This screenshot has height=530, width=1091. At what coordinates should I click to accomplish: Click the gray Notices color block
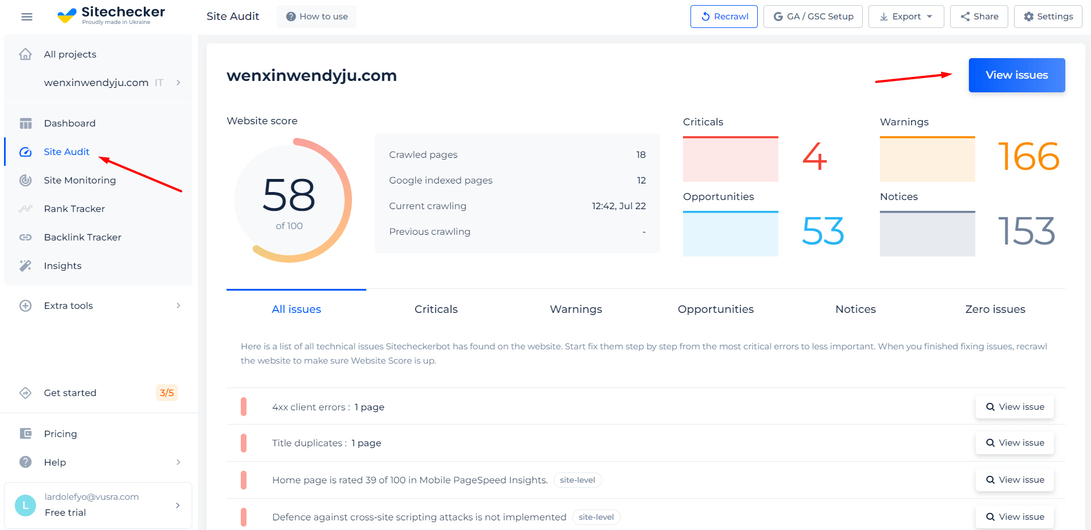tap(927, 234)
